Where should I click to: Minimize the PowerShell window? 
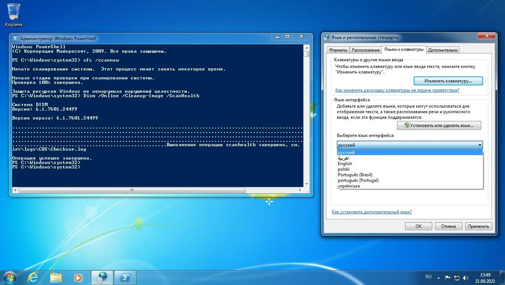coord(277,36)
